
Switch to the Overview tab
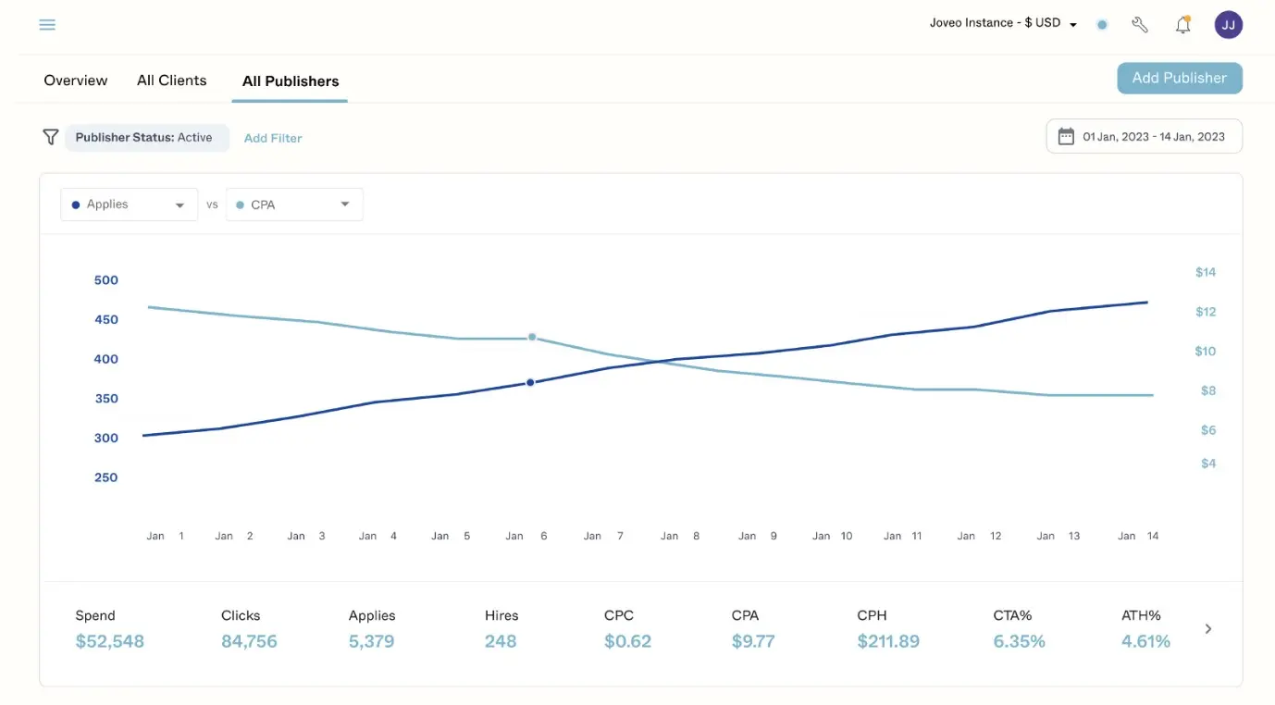click(x=74, y=80)
